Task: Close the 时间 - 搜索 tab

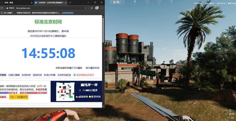Action: (31, 3)
